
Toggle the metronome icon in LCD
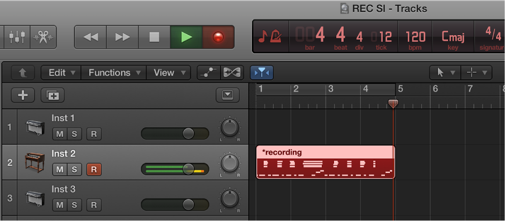pyautogui.click(x=276, y=36)
